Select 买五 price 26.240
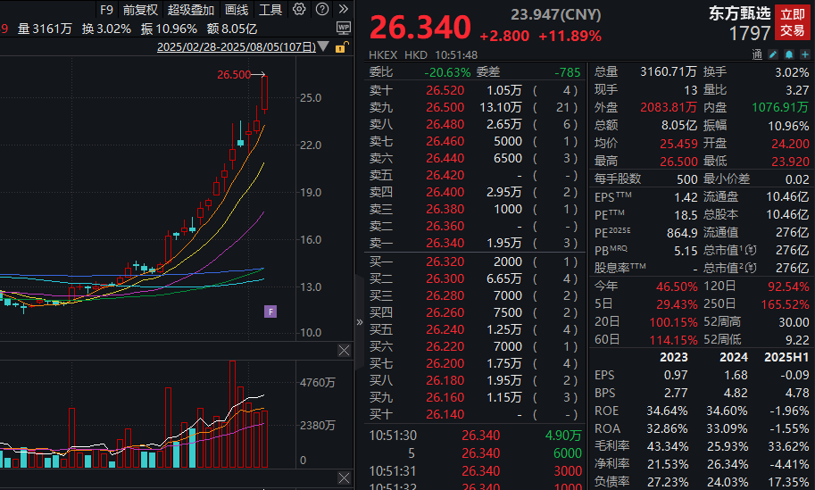This screenshot has width=815, height=490. [x=445, y=330]
